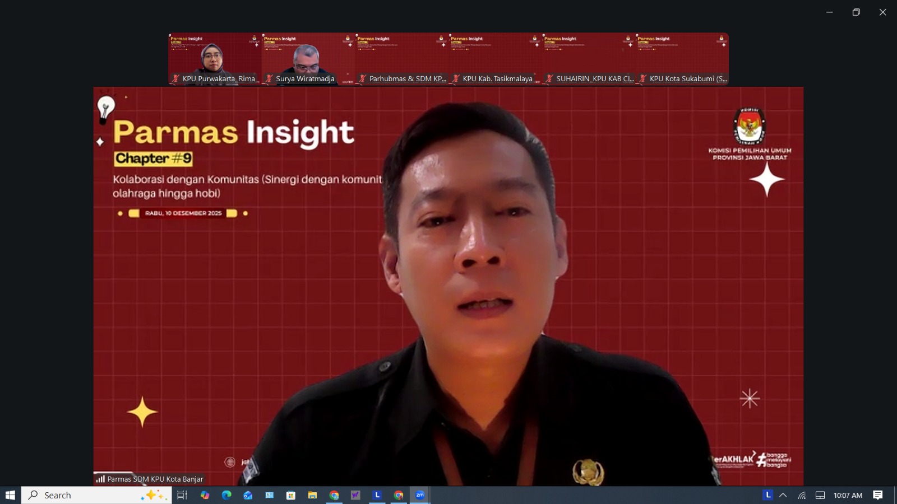Open Yahoo Mail taskbar icon
897x504 pixels.
point(355,495)
